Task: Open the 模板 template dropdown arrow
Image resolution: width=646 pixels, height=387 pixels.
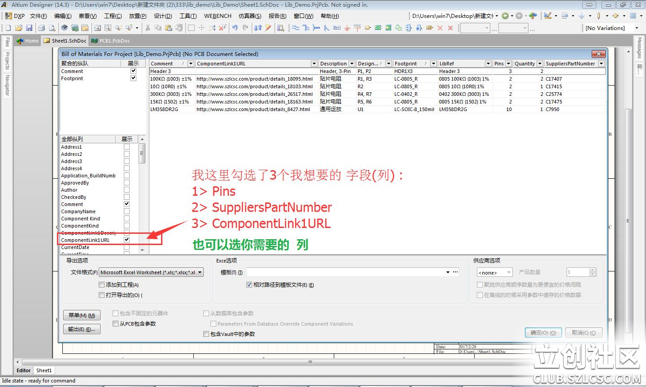Action: click(x=448, y=272)
